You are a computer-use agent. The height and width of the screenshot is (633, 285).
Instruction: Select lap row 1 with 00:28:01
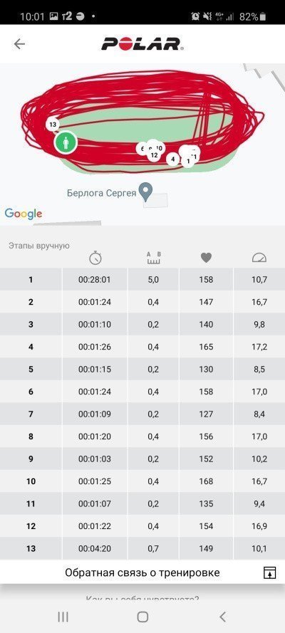pos(142,279)
